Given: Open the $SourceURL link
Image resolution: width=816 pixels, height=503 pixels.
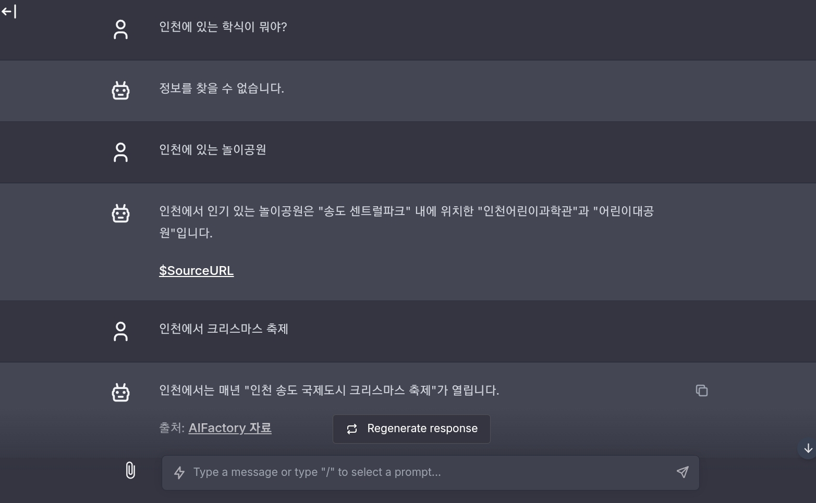Looking at the screenshot, I should (x=196, y=271).
